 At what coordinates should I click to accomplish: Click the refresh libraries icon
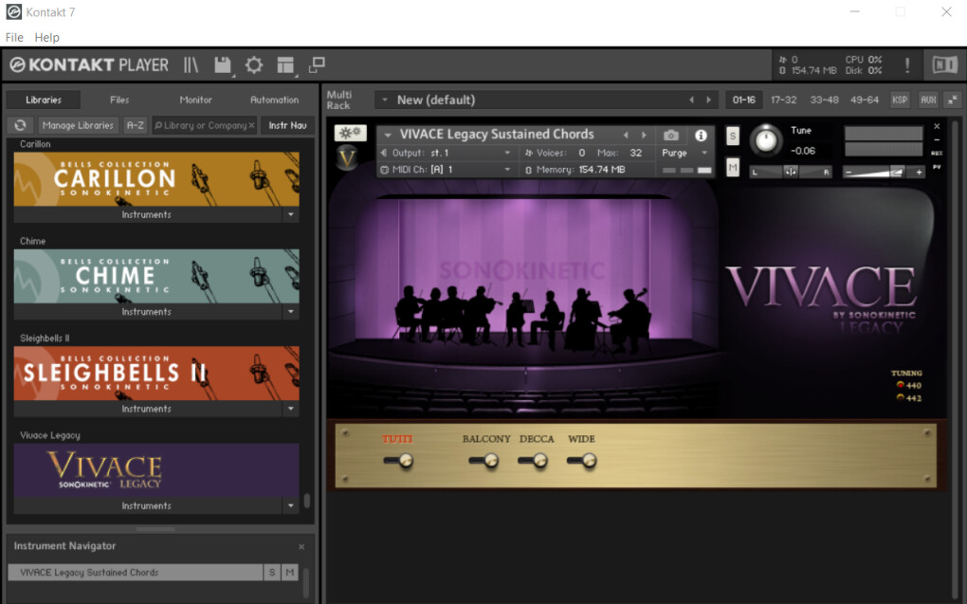click(20, 125)
